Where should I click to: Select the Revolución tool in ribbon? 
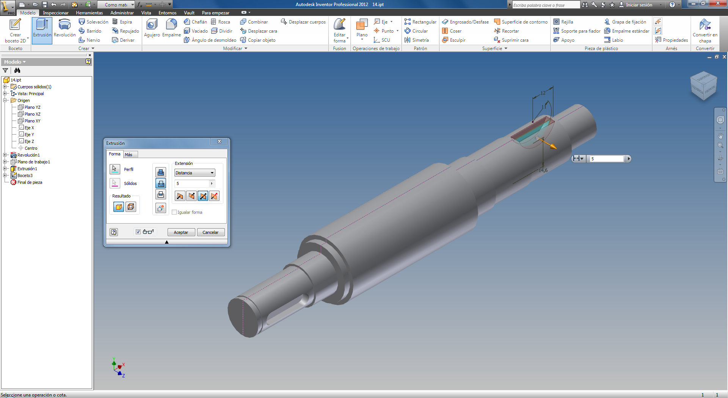pos(64,28)
